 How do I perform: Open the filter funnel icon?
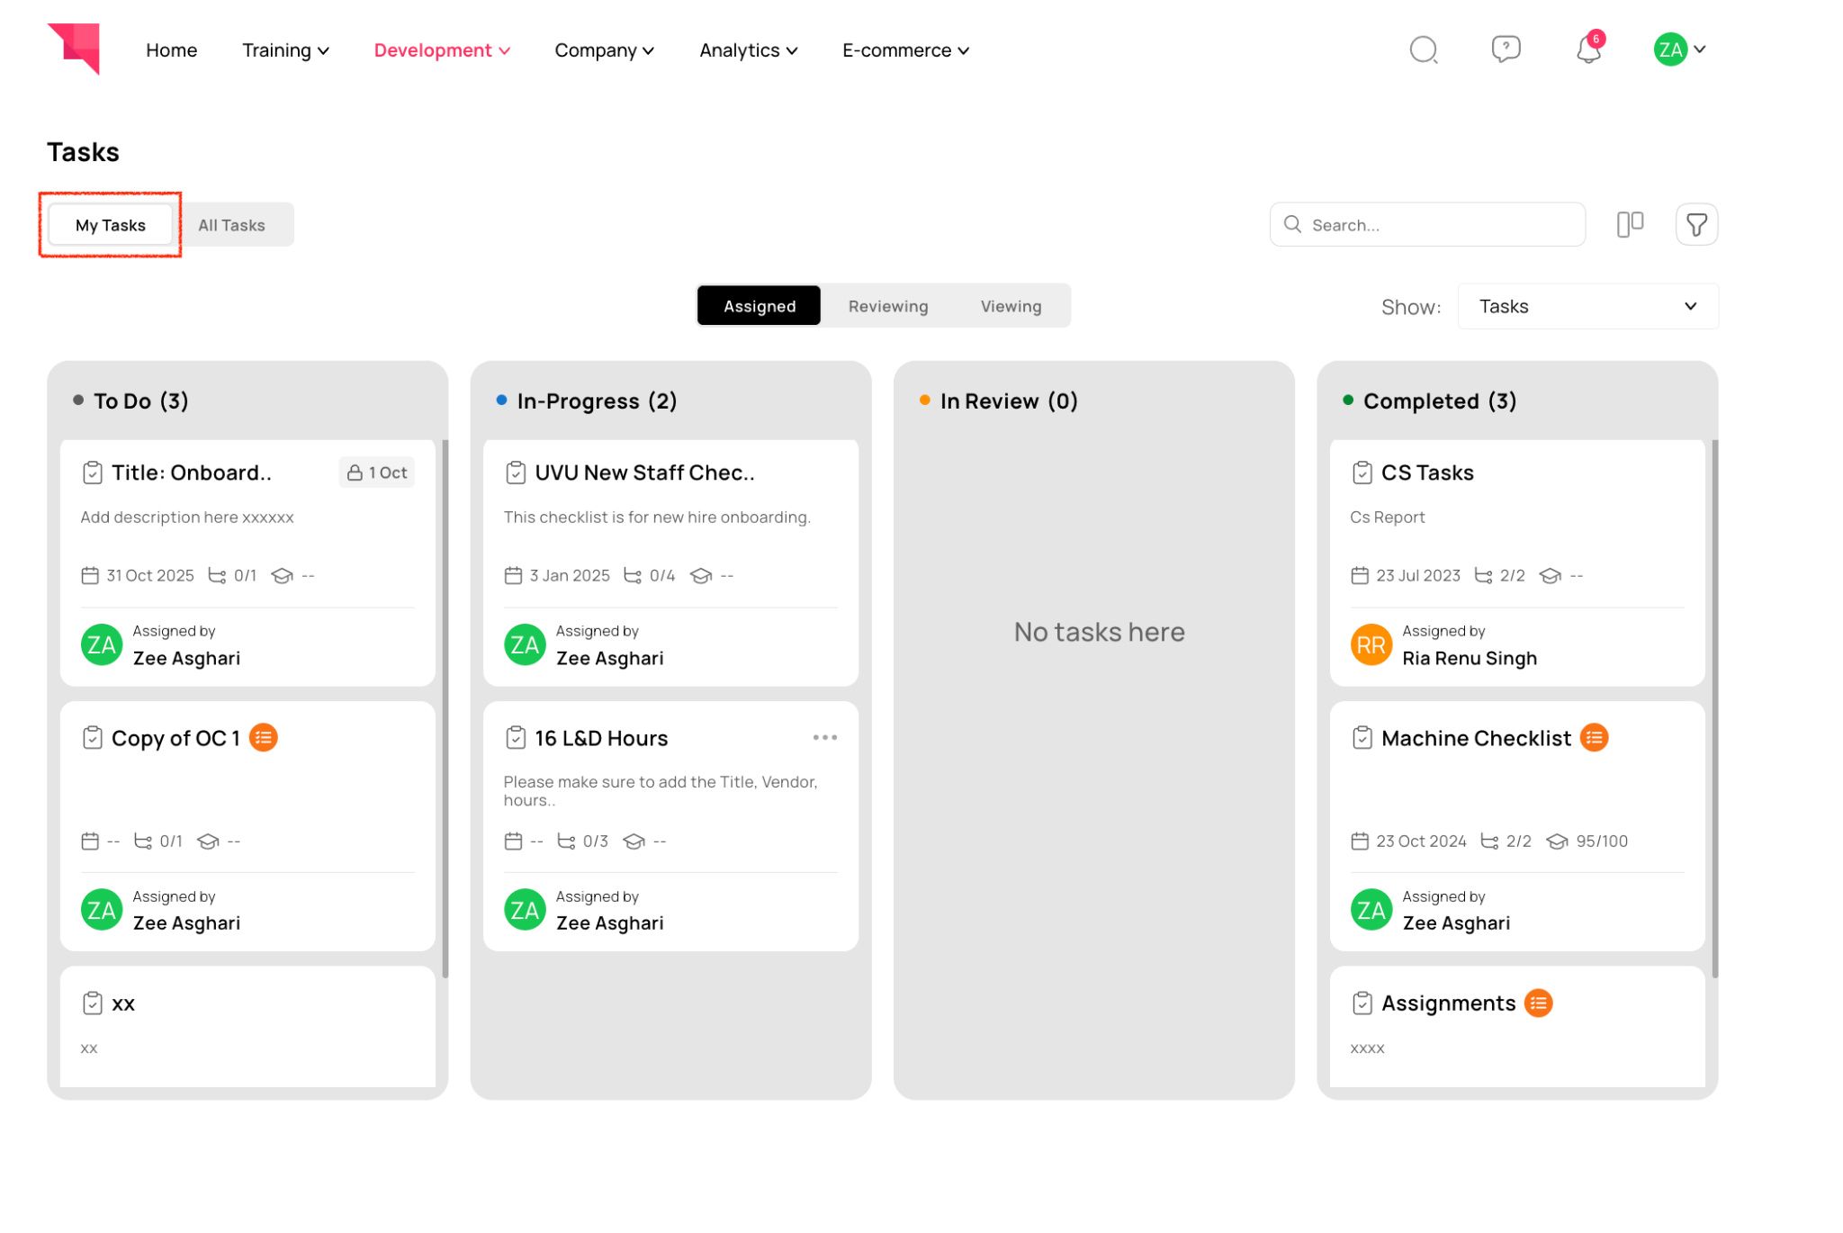(x=1696, y=225)
